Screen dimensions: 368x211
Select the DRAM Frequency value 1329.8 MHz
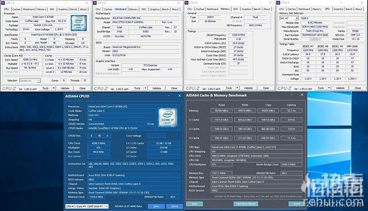coord(238,35)
